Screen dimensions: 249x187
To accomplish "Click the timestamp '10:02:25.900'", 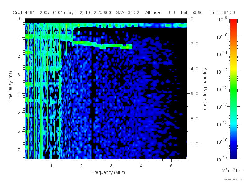I will point(98,12).
